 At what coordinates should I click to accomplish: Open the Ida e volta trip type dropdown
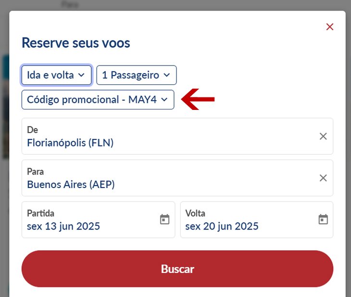56,75
